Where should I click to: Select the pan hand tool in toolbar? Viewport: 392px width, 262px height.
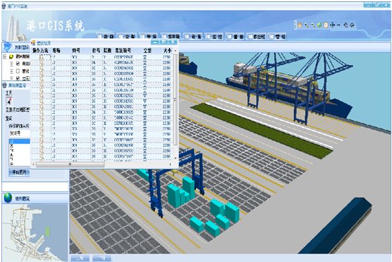pyautogui.click(x=300, y=25)
